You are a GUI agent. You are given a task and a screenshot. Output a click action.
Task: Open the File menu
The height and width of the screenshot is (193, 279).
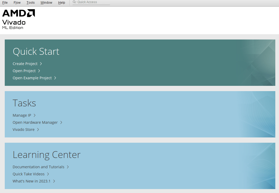coord(5,2)
